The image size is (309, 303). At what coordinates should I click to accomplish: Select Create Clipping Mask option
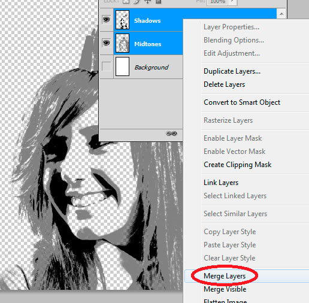[238, 165]
